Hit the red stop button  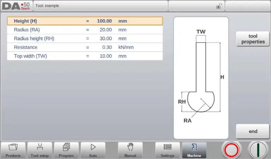231,150
